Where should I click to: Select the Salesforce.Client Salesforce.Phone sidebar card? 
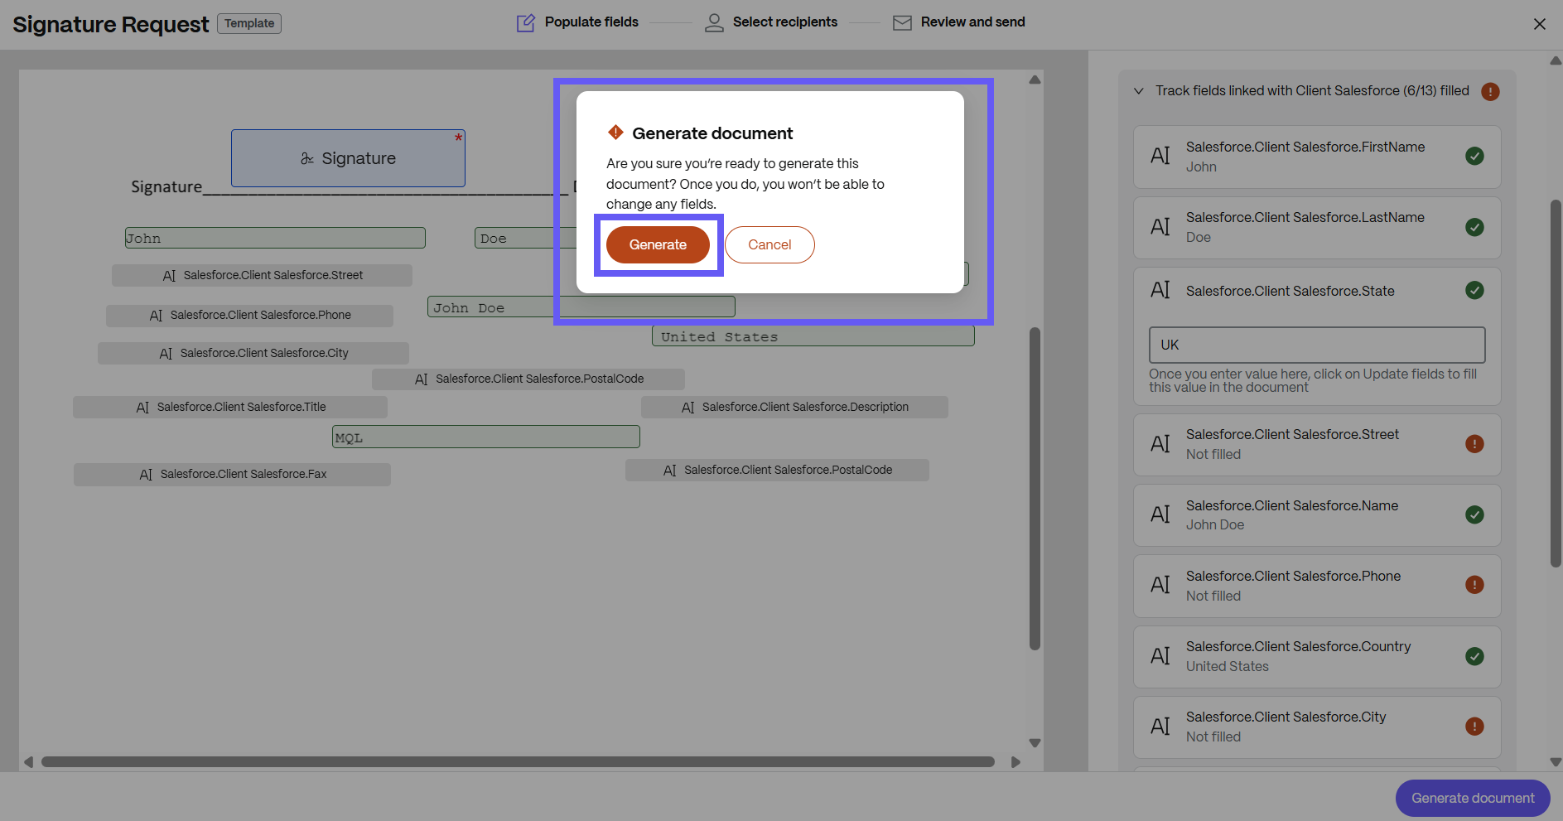pos(1317,586)
